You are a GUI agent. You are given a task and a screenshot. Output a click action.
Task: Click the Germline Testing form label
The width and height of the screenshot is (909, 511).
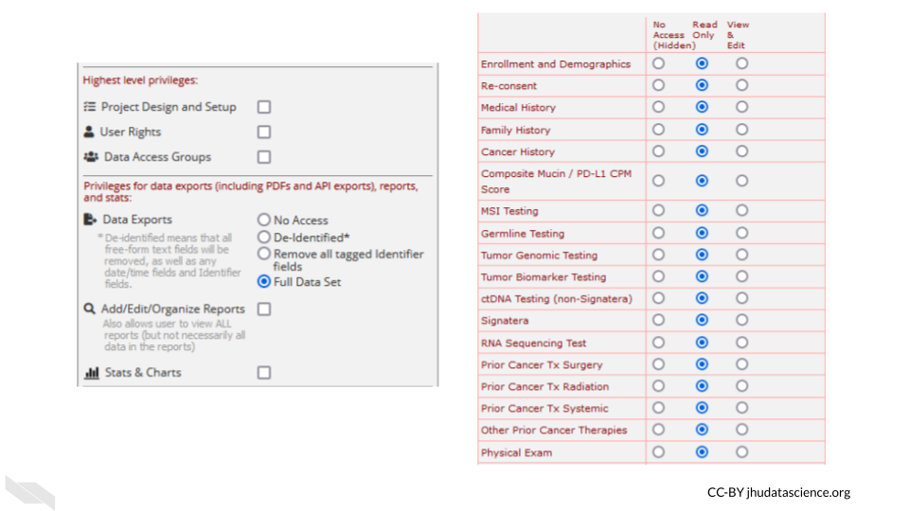[x=522, y=234]
